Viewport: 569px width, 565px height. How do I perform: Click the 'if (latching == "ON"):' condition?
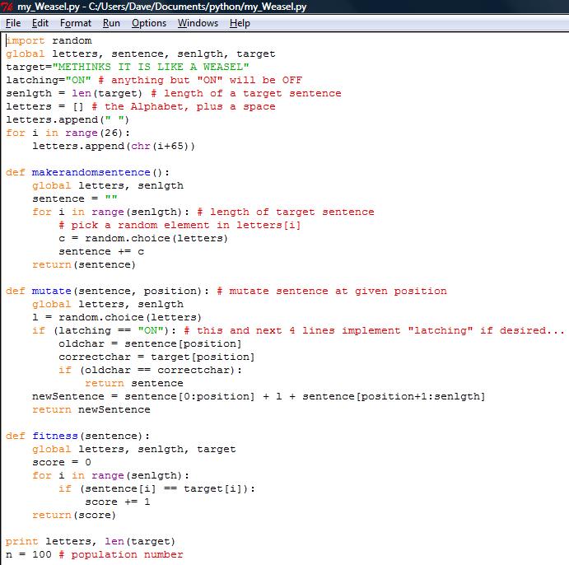104,331
